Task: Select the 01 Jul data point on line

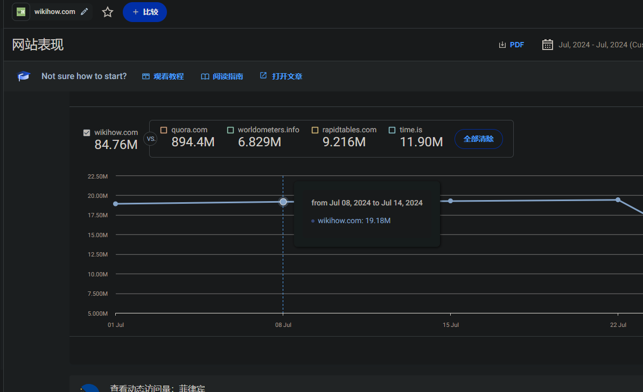Action: click(116, 204)
